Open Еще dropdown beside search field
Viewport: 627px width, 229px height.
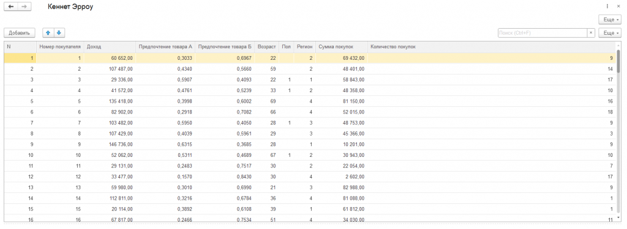[610, 33]
